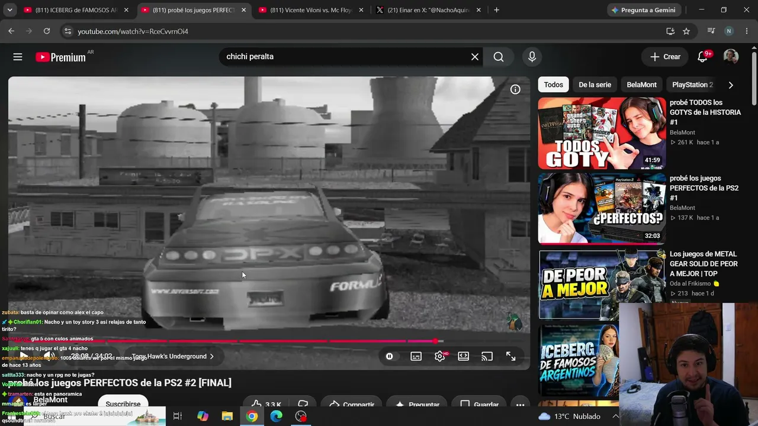Viewport: 758px width, 426px height.
Task: Go back to the previous page
Action: click(11, 31)
